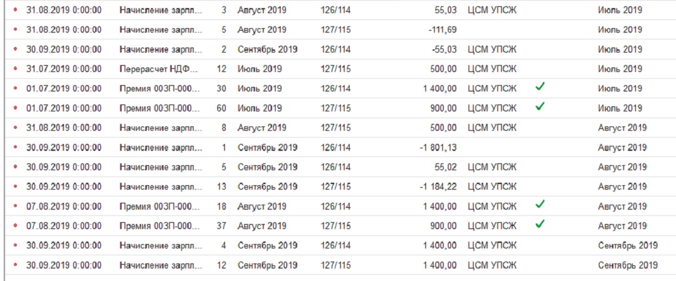676x281 pixels.
Task: Click the date cell 31.07.2019 0:00:00
Action: click(64, 69)
